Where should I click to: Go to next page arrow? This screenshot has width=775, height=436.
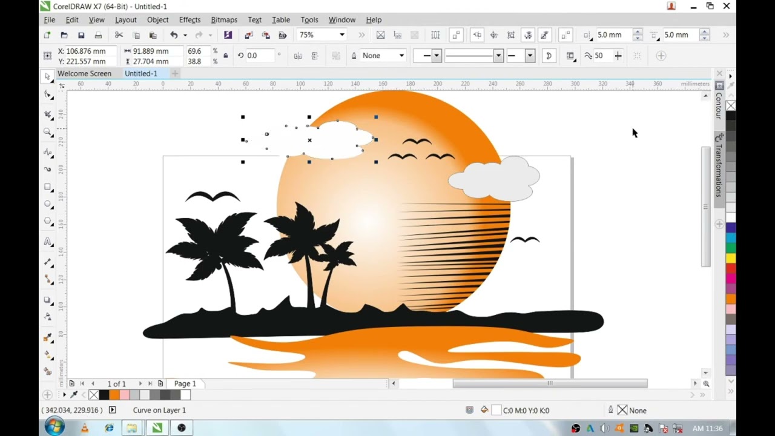click(x=140, y=383)
